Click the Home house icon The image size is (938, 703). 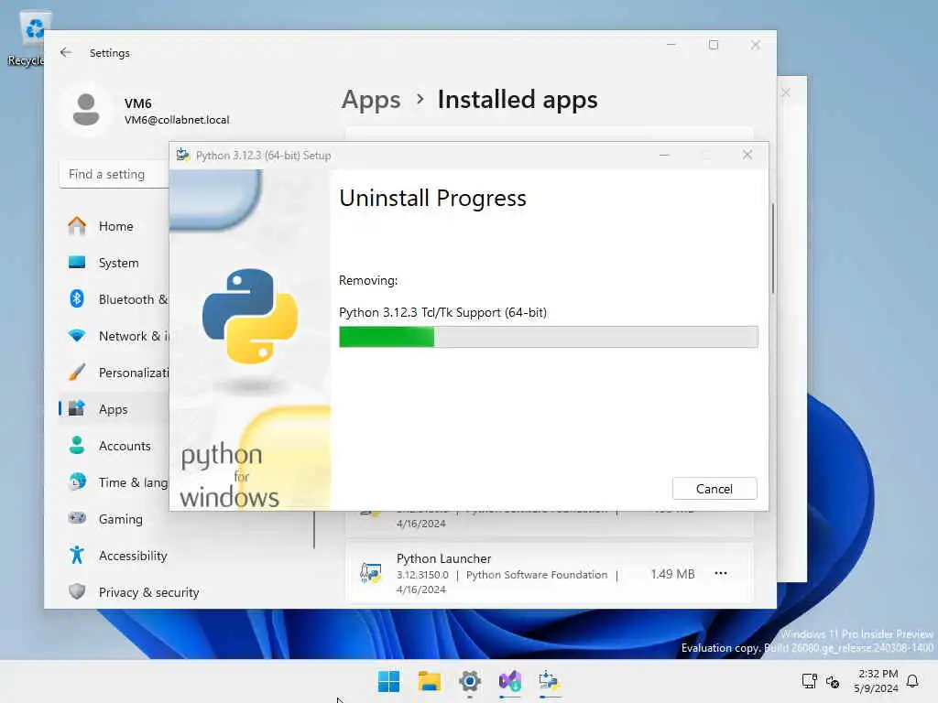pos(77,225)
